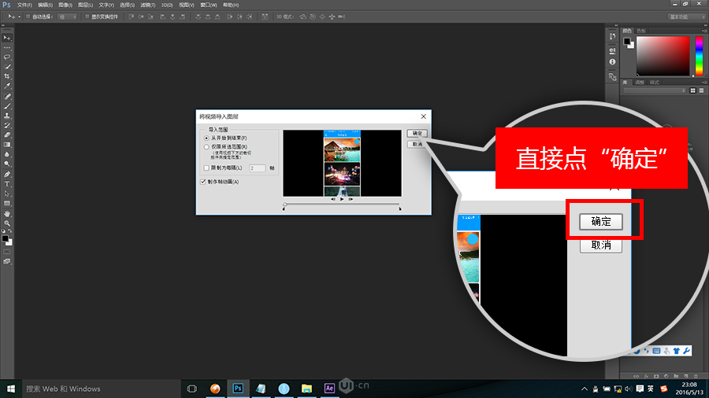
Task: Select the Lasso tool
Action: pos(7,57)
